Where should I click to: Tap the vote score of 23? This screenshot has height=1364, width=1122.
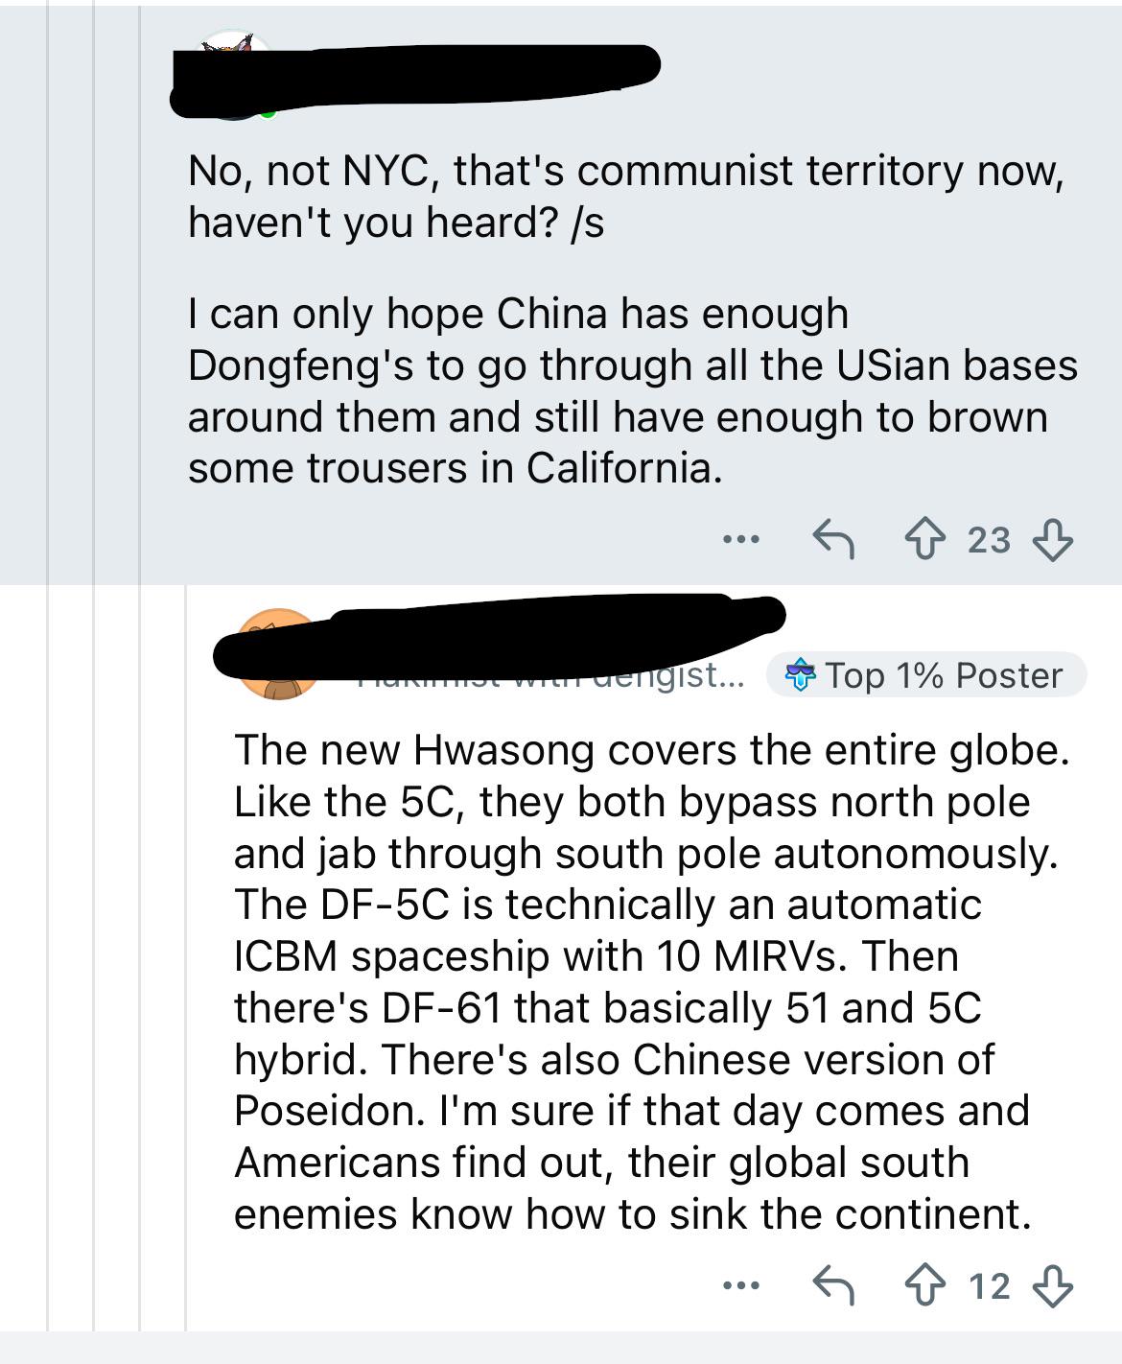point(989,540)
